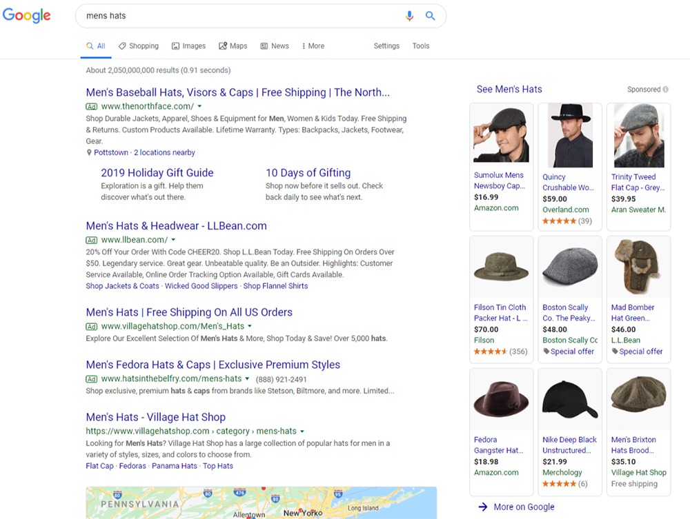Click the blue search magnifier icon
This screenshot has width=690, height=519.
click(x=430, y=16)
